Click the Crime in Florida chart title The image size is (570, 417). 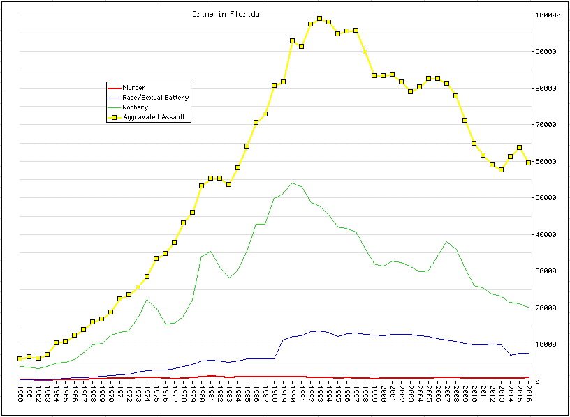pyautogui.click(x=226, y=14)
